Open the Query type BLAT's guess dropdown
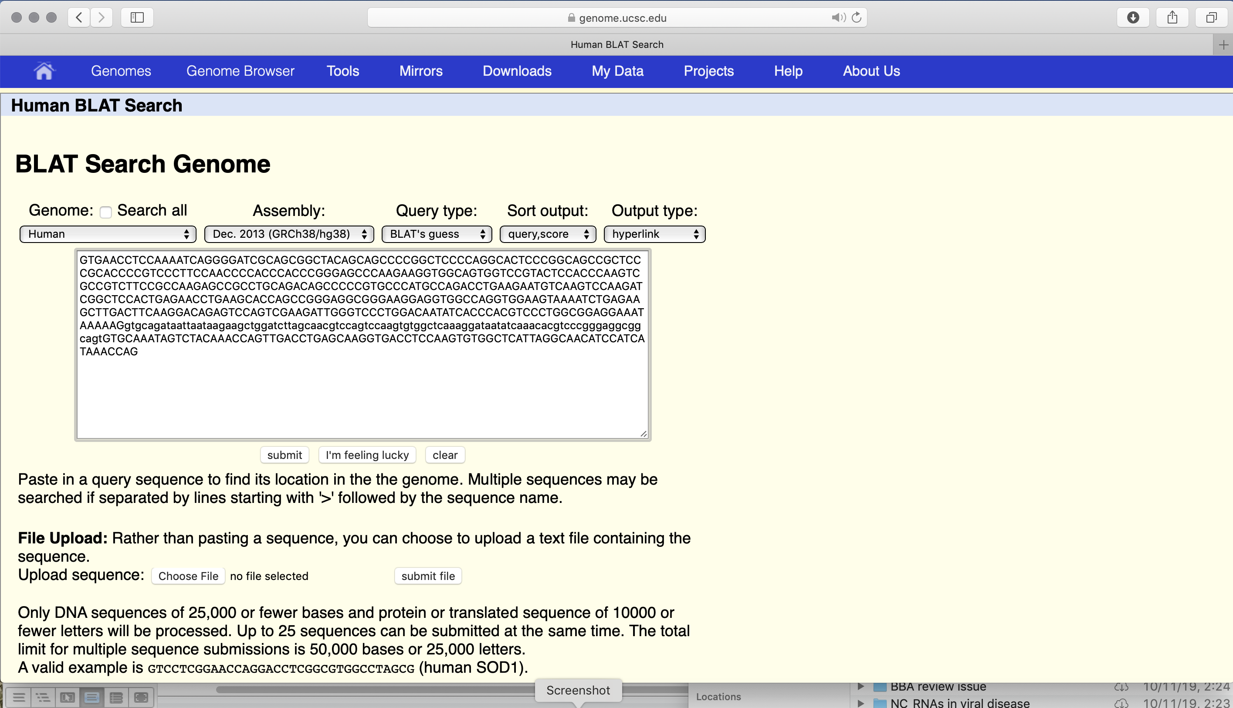The width and height of the screenshot is (1233, 708). [437, 234]
